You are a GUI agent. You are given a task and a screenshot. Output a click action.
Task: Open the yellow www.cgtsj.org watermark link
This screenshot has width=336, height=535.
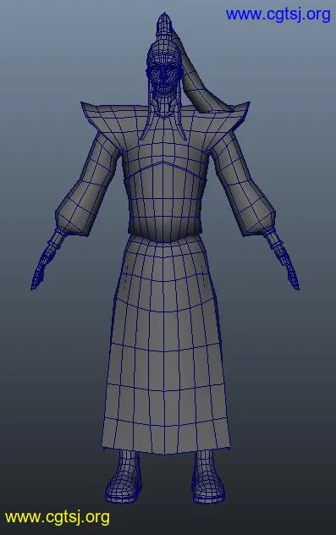[x=58, y=517]
